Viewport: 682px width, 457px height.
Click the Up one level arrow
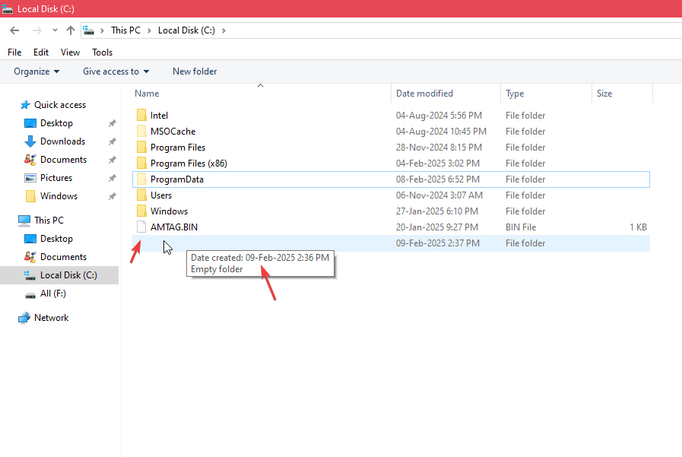pos(71,30)
